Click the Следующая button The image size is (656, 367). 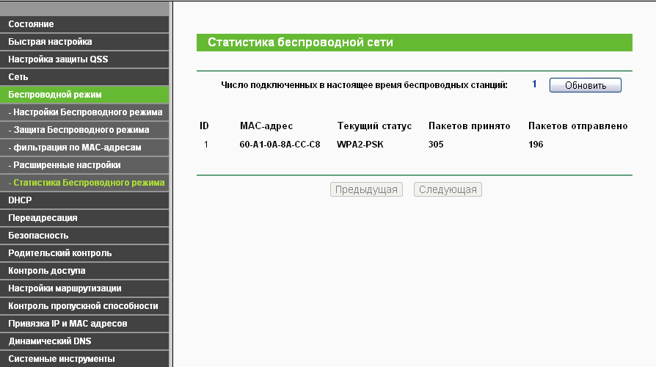coord(448,189)
